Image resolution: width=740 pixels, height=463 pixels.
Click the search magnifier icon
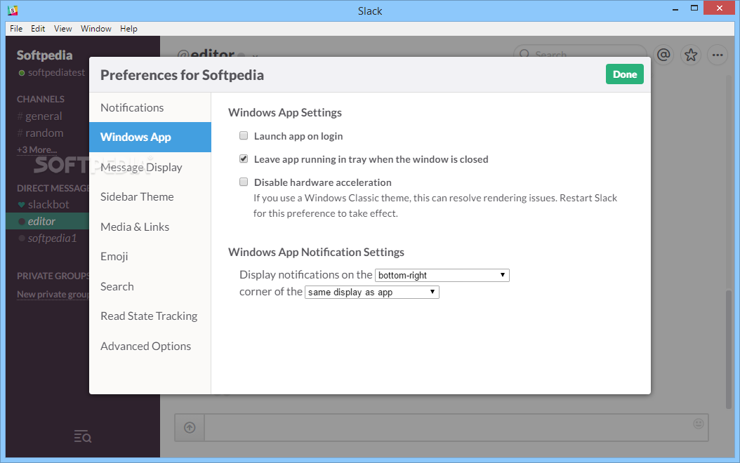(x=524, y=54)
